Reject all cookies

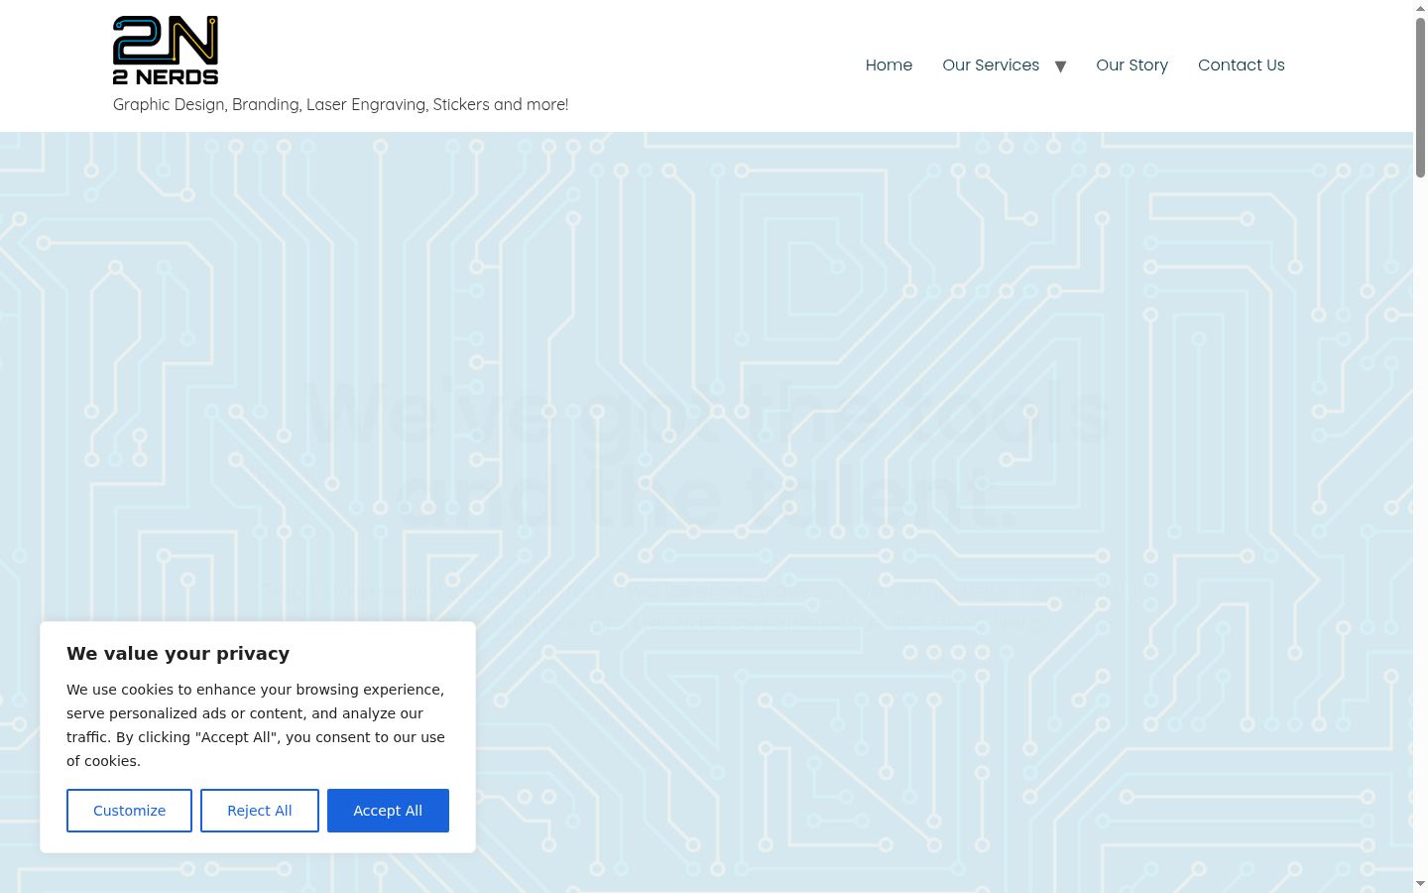(x=260, y=811)
